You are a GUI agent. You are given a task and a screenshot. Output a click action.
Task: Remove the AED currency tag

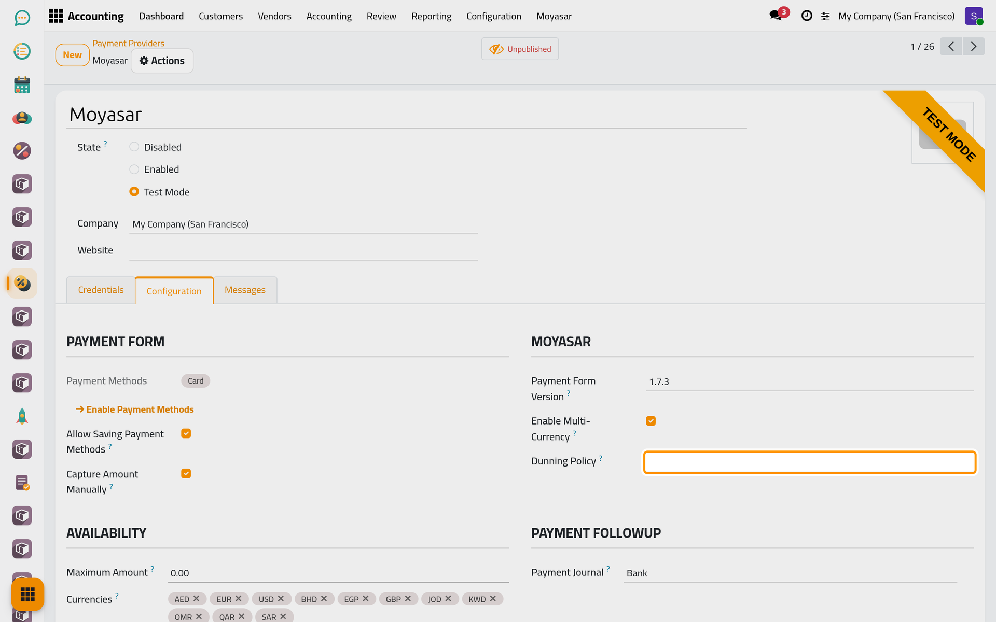(196, 599)
